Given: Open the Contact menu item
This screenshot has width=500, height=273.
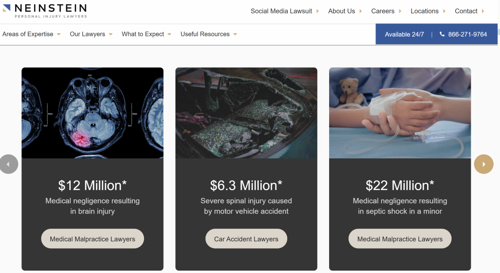Looking at the screenshot, I should point(466,11).
